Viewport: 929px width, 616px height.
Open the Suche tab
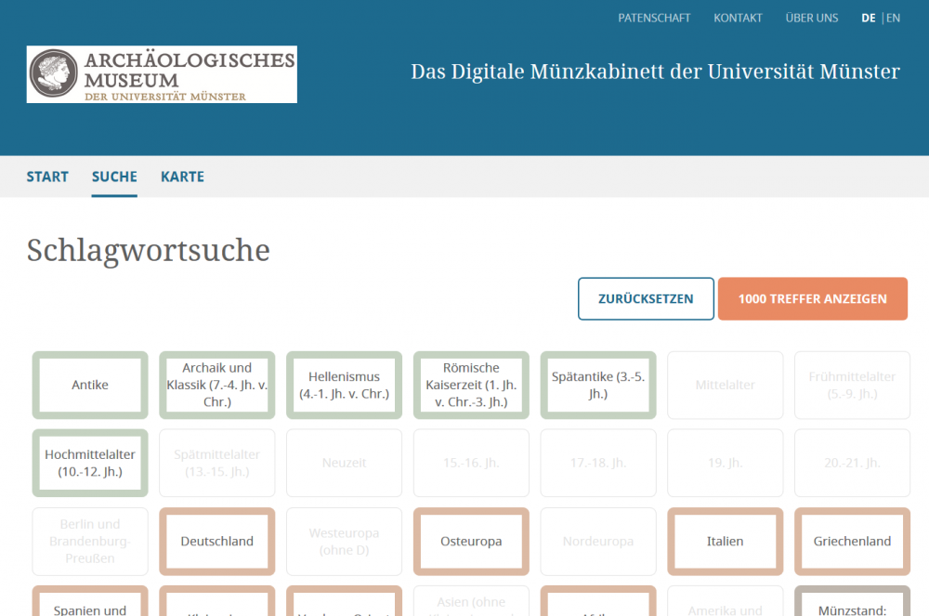[x=114, y=177]
